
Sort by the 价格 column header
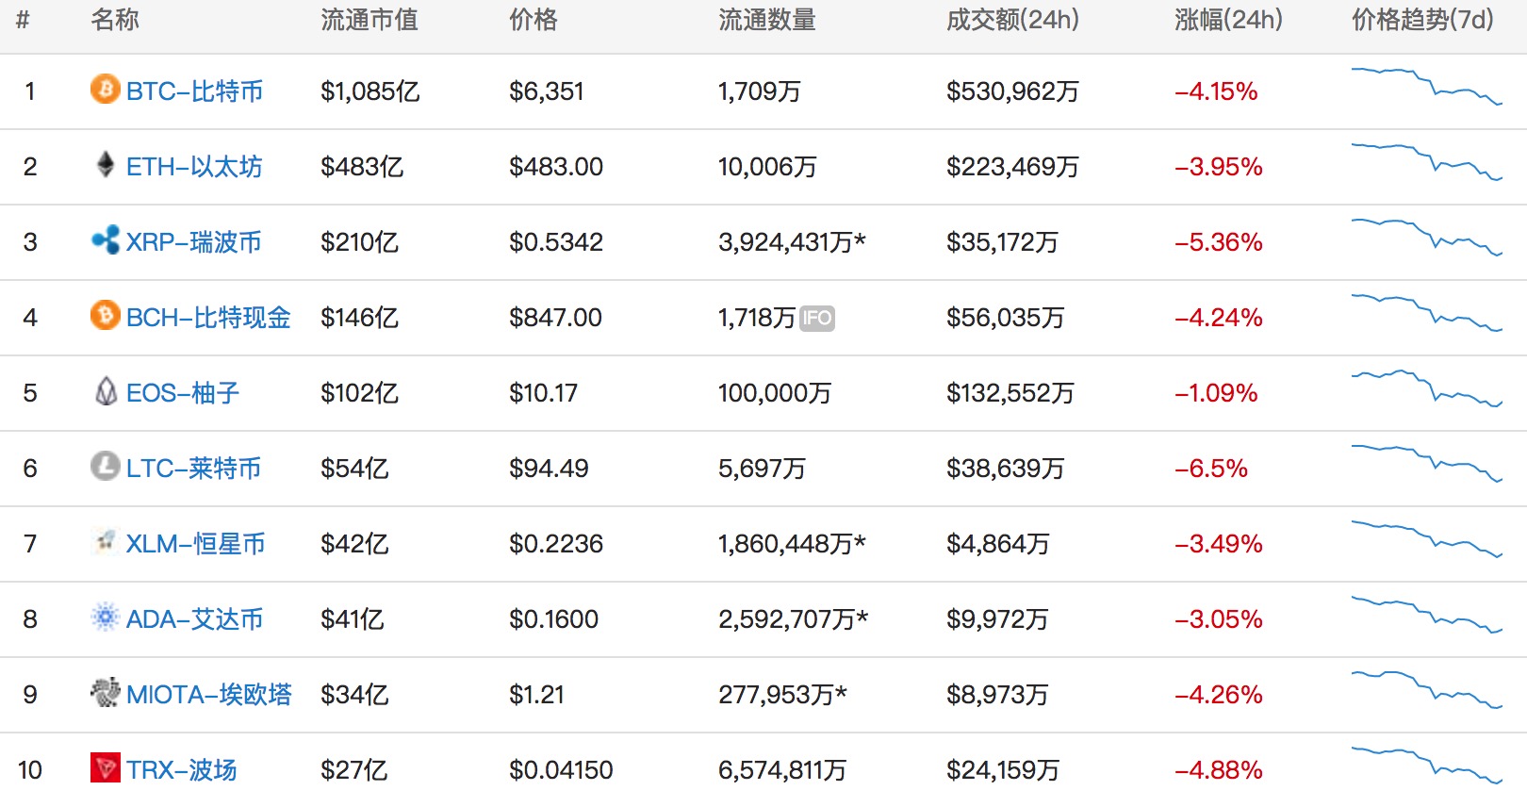click(534, 20)
